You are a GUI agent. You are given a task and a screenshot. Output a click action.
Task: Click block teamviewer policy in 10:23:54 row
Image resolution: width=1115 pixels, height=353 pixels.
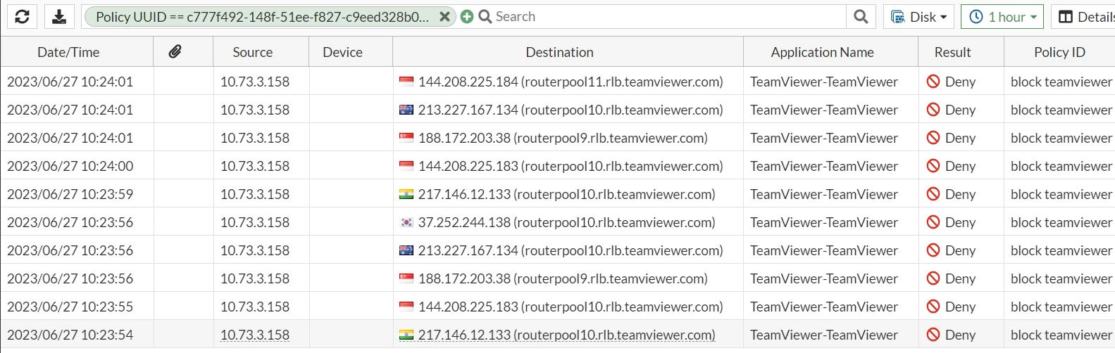coord(1061,335)
